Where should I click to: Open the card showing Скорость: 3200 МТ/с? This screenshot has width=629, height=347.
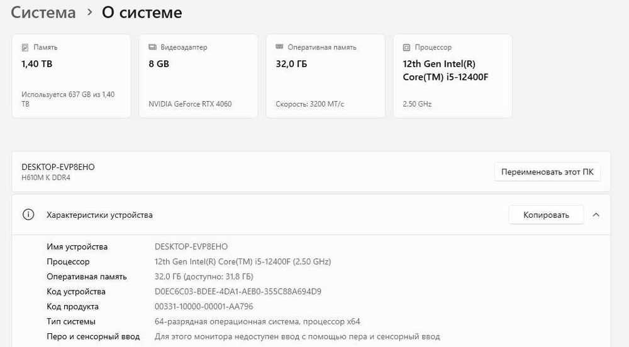pos(325,76)
